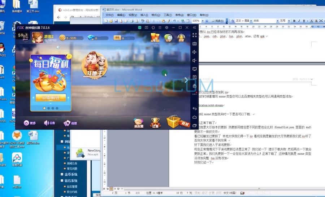Click Nox back arrow navigation icon
The image size is (325, 197).
point(194,109)
